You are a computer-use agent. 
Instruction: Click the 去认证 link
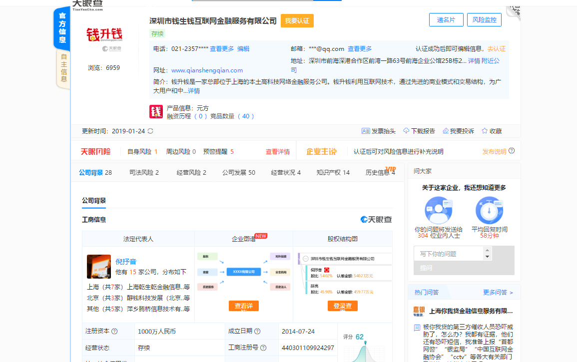click(497, 48)
